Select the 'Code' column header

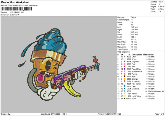(x=145, y=54)
